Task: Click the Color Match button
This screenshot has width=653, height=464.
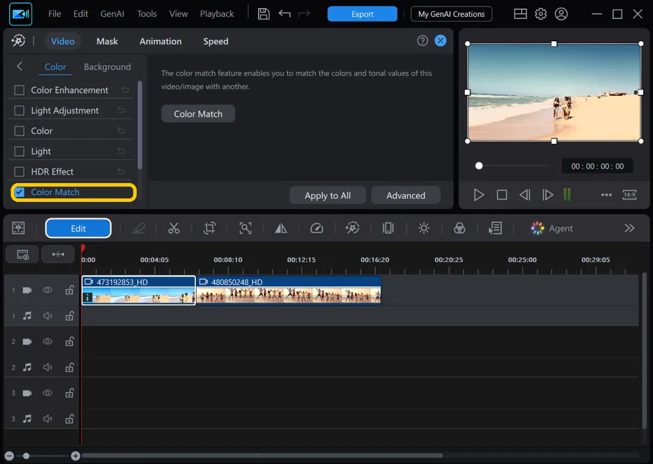Action: 198,114
